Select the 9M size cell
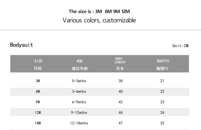 tap(38, 102)
